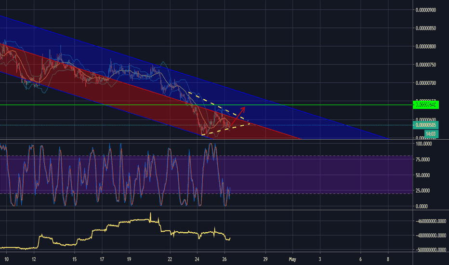Click the -460000000.0000 volume axis label

(x=431, y=221)
